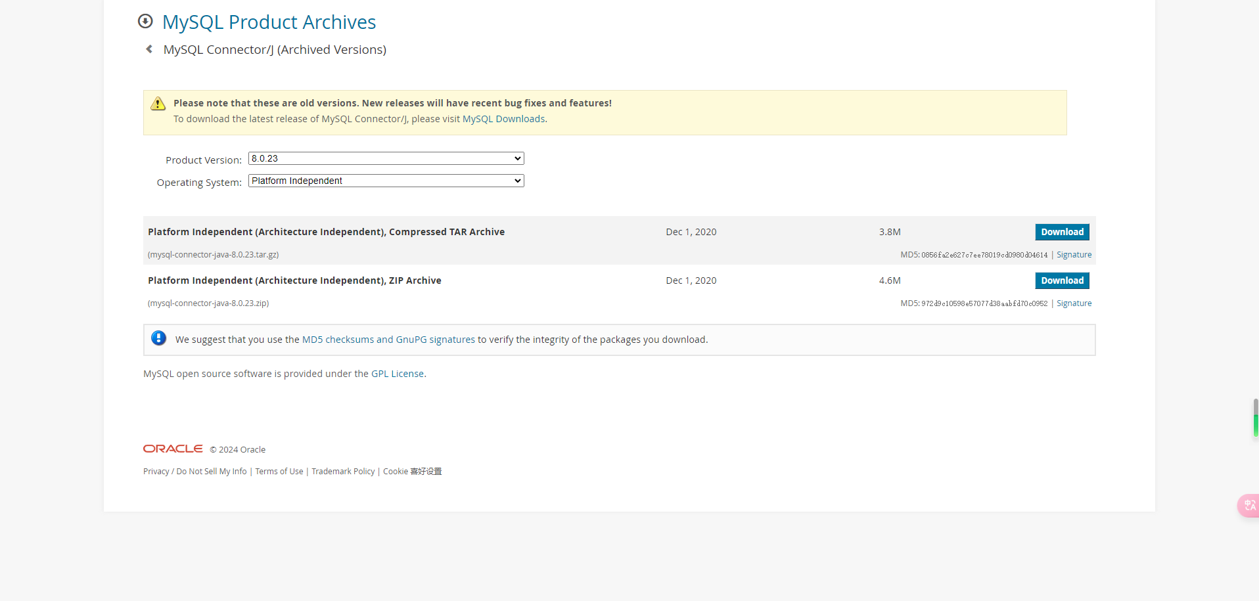The width and height of the screenshot is (1259, 601).
Task: Open the Product Version dropdown
Action: click(386, 158)
